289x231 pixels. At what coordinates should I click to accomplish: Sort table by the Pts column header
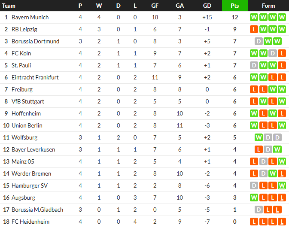tap(235, 6)
